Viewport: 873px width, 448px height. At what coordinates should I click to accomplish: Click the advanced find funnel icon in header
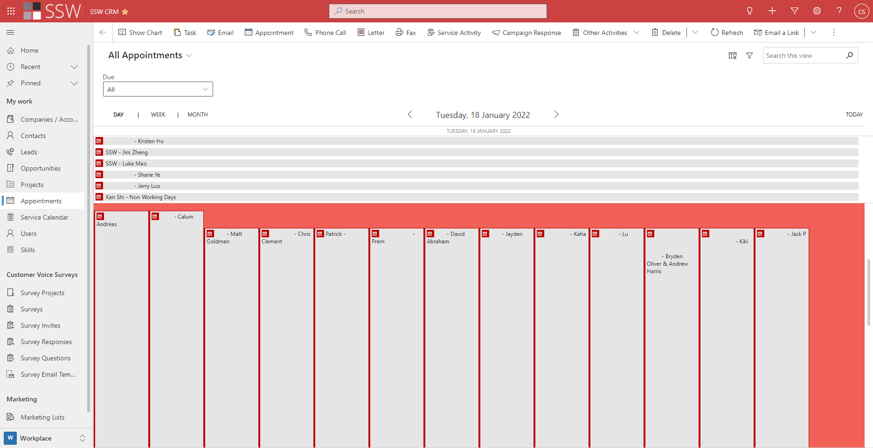click(x=794, y=11)
